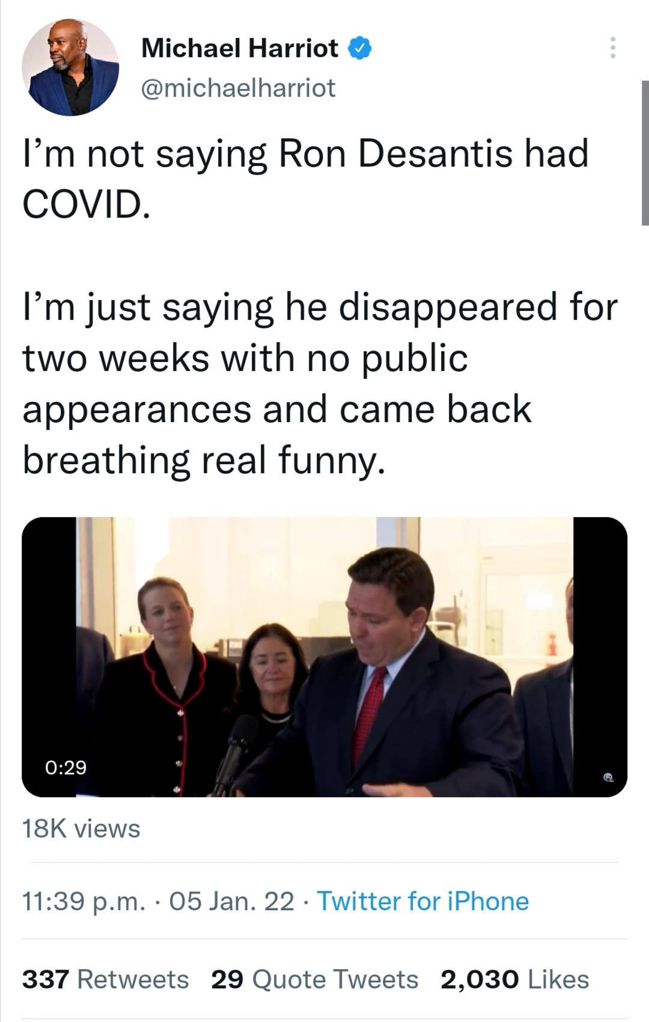Image resolution: width=649 pixels, height=1022 pixels.
Task: Click the "breathing real funny." line
Action: click(203, 460)
